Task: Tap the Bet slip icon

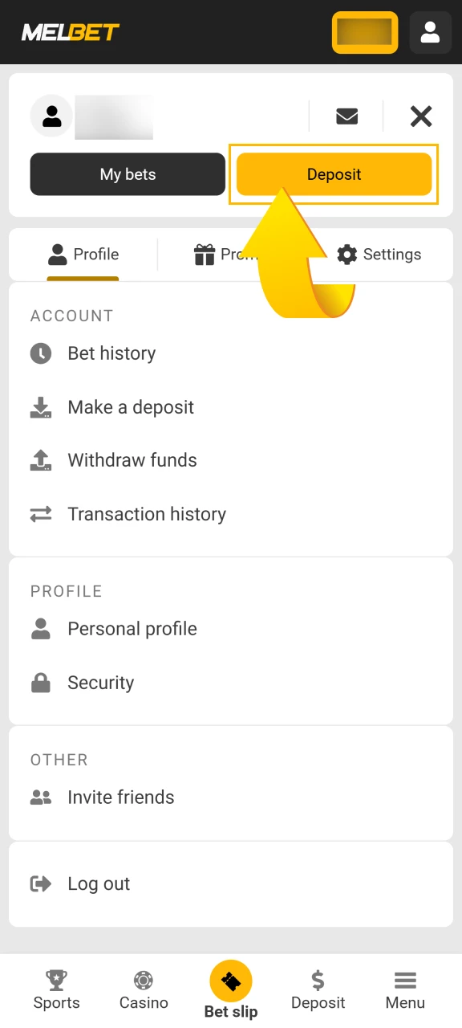Action: tap(231, 980)
